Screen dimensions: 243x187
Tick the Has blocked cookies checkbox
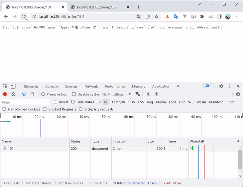pyautogui.click(x=4, y=109)
